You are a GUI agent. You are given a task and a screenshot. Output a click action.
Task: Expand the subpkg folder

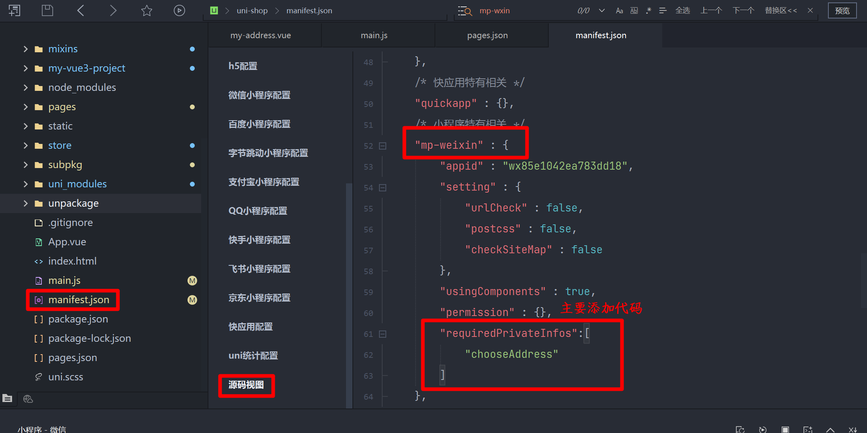[x=26, y=165]
